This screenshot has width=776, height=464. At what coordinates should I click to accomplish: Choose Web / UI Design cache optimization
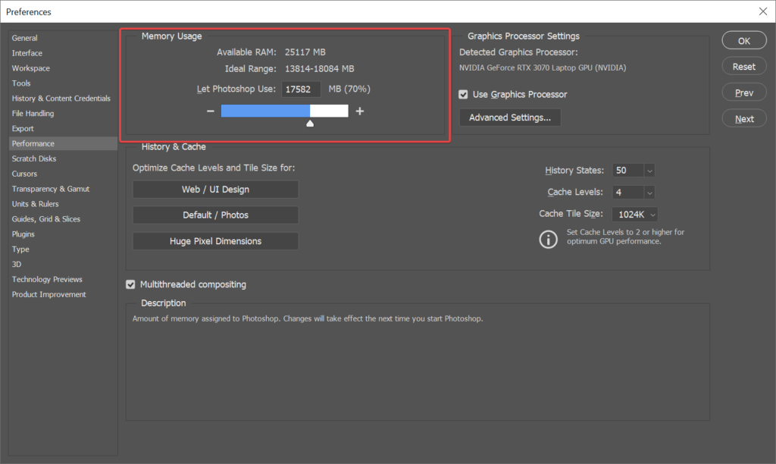[215, 190]
